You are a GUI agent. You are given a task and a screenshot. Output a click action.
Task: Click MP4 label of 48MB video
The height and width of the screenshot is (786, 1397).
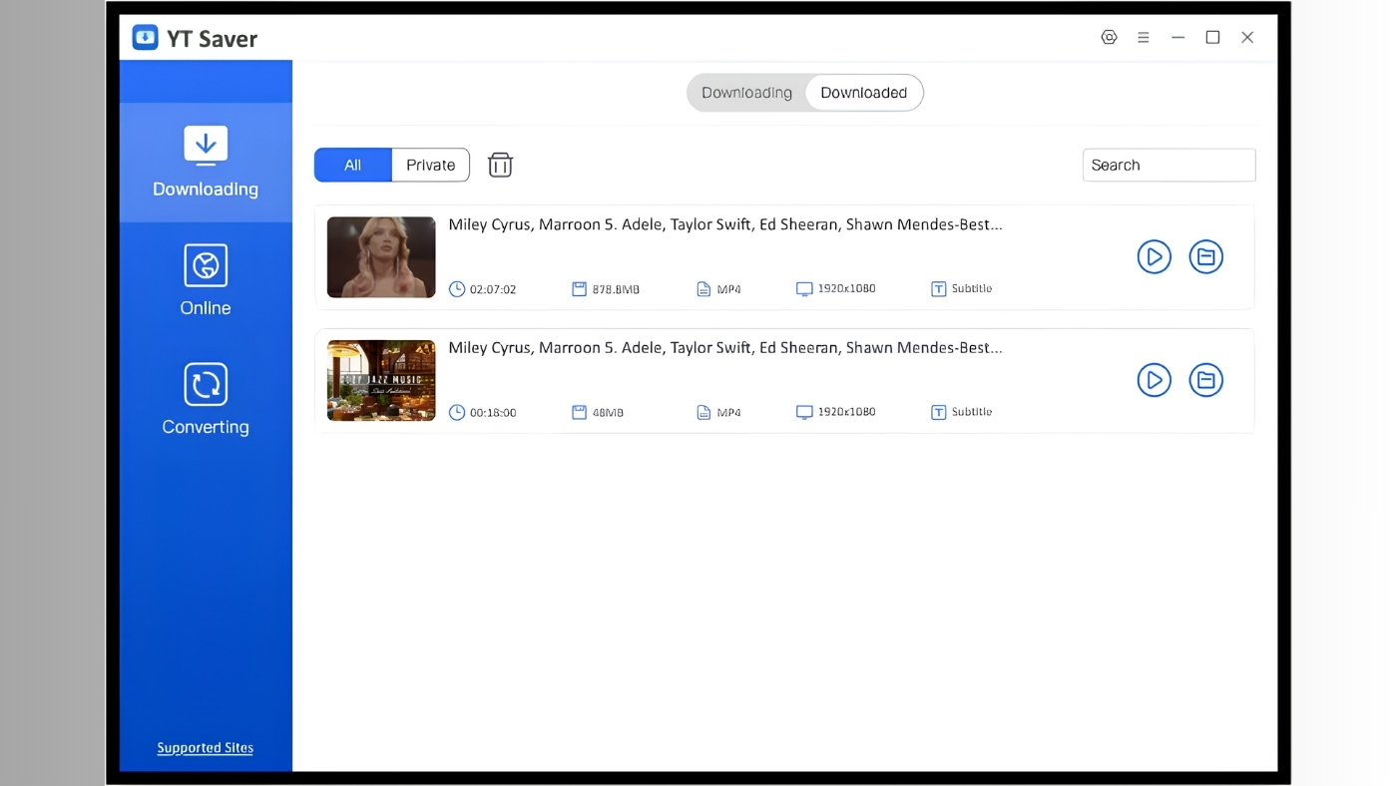click(729, 412)
